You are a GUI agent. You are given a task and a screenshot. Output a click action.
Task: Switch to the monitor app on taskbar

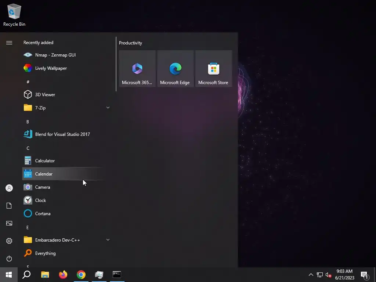pyautogui.click(x=99, y=275)
